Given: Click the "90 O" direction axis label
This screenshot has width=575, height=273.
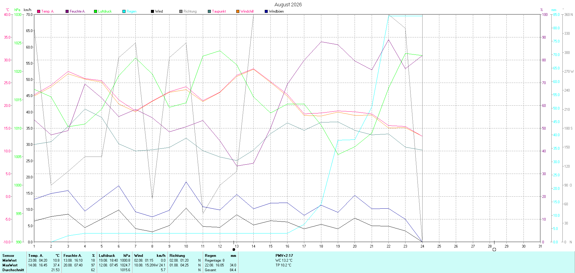Looking at the screenshot, I should 568,185.
